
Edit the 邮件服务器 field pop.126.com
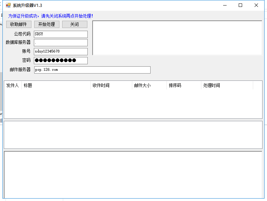point(92,70)
